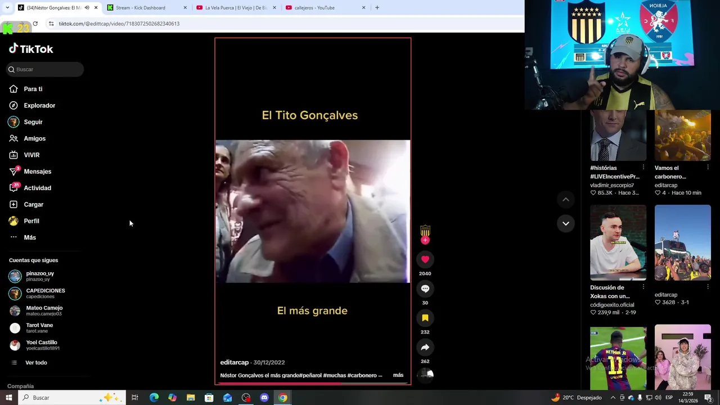
Task: Open the creator's Peñarol avatar
Action: [x=425, y=231]
